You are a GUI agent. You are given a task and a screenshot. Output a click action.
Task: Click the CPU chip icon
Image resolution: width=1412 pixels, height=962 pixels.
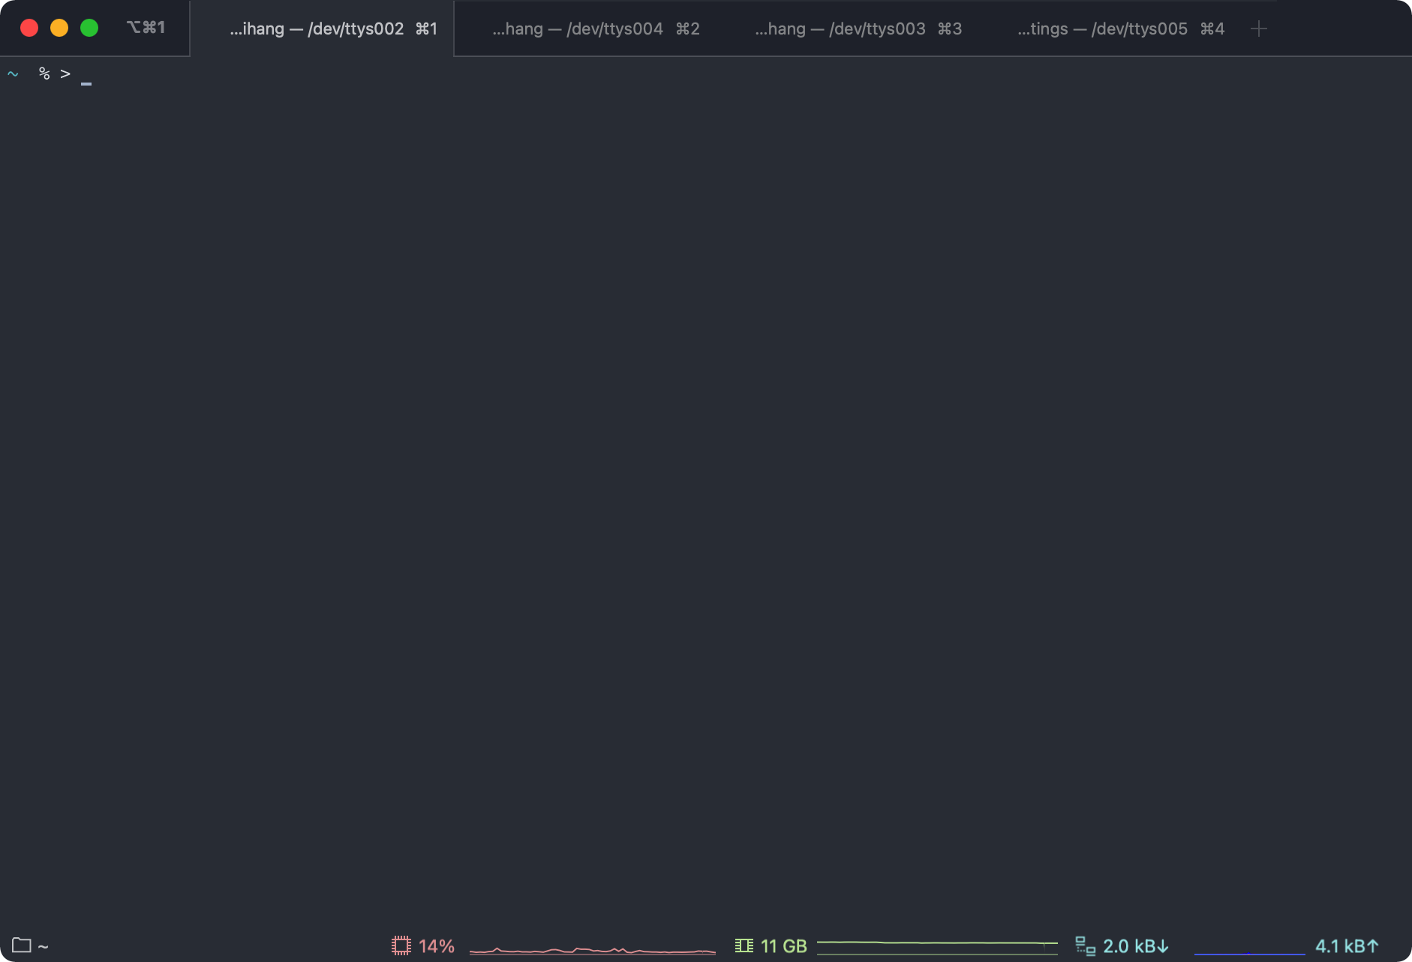[x=401, y=945]
